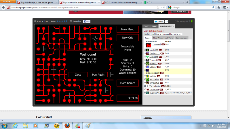This screenshot has height=129, width=230.
Task: Select the ACHIEVEMENTS tab
Action: (167, 26)
